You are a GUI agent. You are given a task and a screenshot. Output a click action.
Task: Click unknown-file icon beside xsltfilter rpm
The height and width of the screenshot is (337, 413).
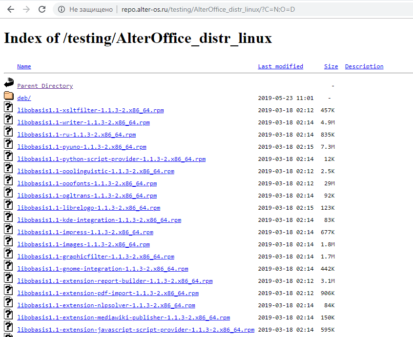[8, 107]
